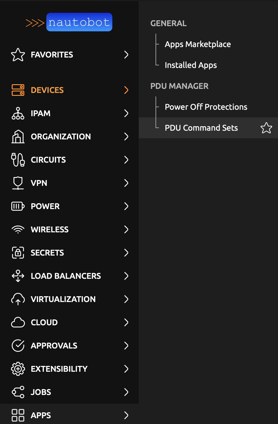Expand the Jobs chevron

[x=126, y=392]
